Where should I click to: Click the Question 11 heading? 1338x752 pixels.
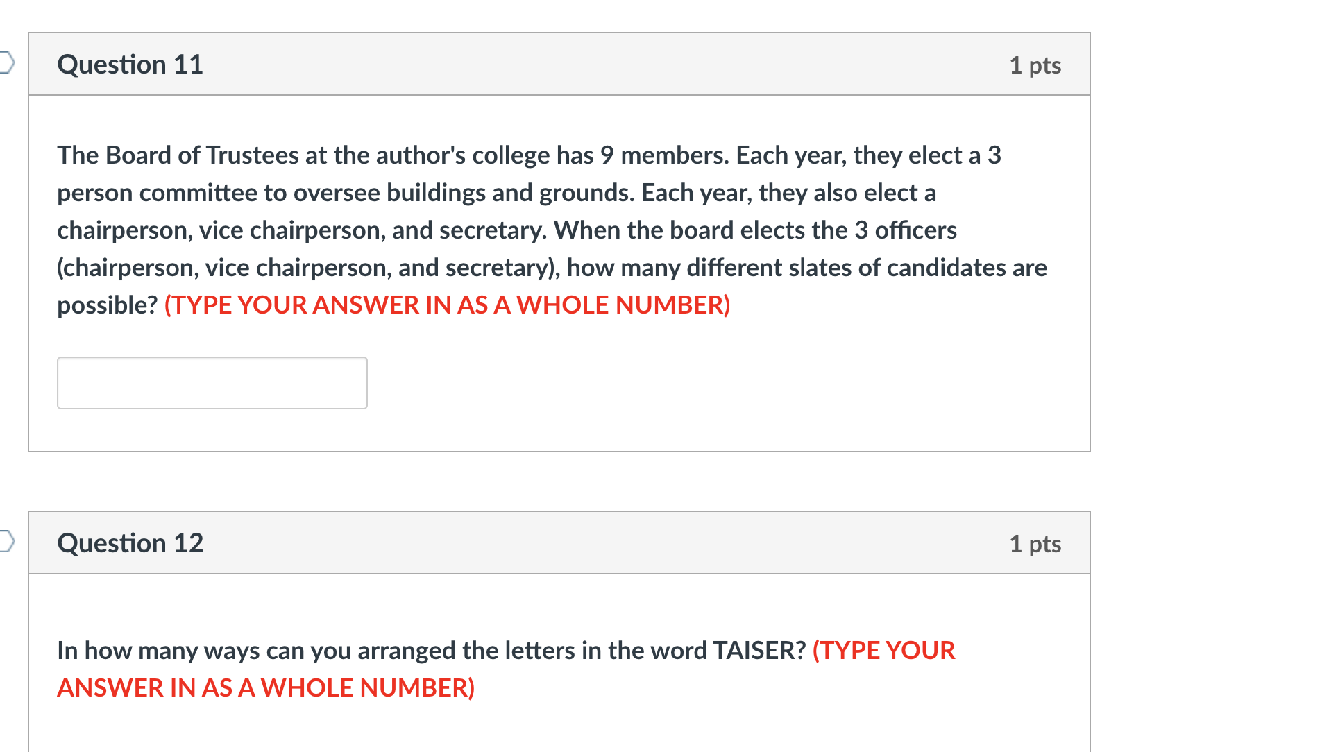pyautogui.click(x=130, y=65)
